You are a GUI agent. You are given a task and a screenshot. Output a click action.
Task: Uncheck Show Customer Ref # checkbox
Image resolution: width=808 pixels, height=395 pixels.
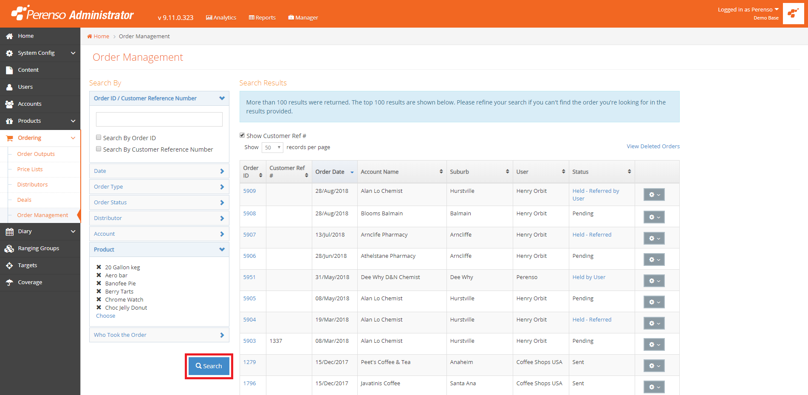click(242, 135)
